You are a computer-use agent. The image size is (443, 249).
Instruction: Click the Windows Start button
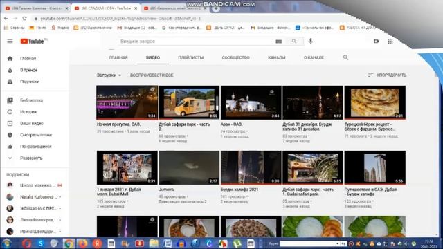pyautogui.click(x=7, y=243)
